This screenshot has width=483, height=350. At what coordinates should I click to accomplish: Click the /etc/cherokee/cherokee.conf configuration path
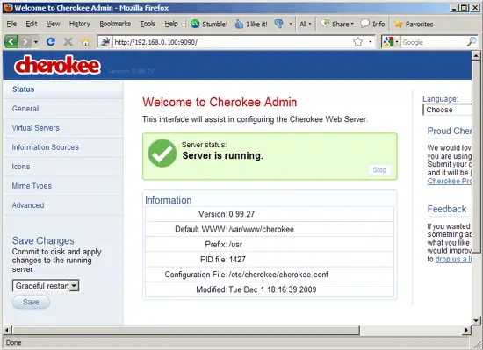(278, 275)
